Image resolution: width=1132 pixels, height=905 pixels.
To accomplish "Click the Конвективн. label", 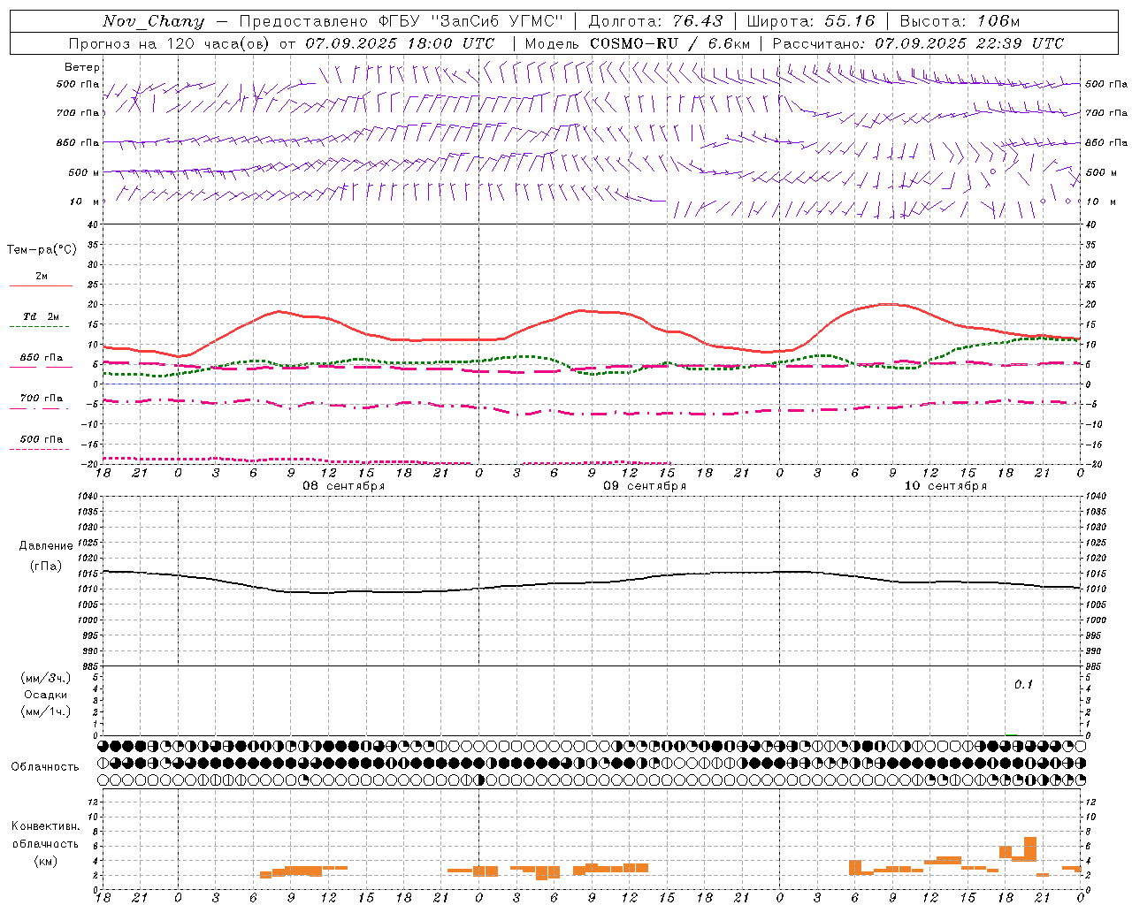I will (45, 826).
